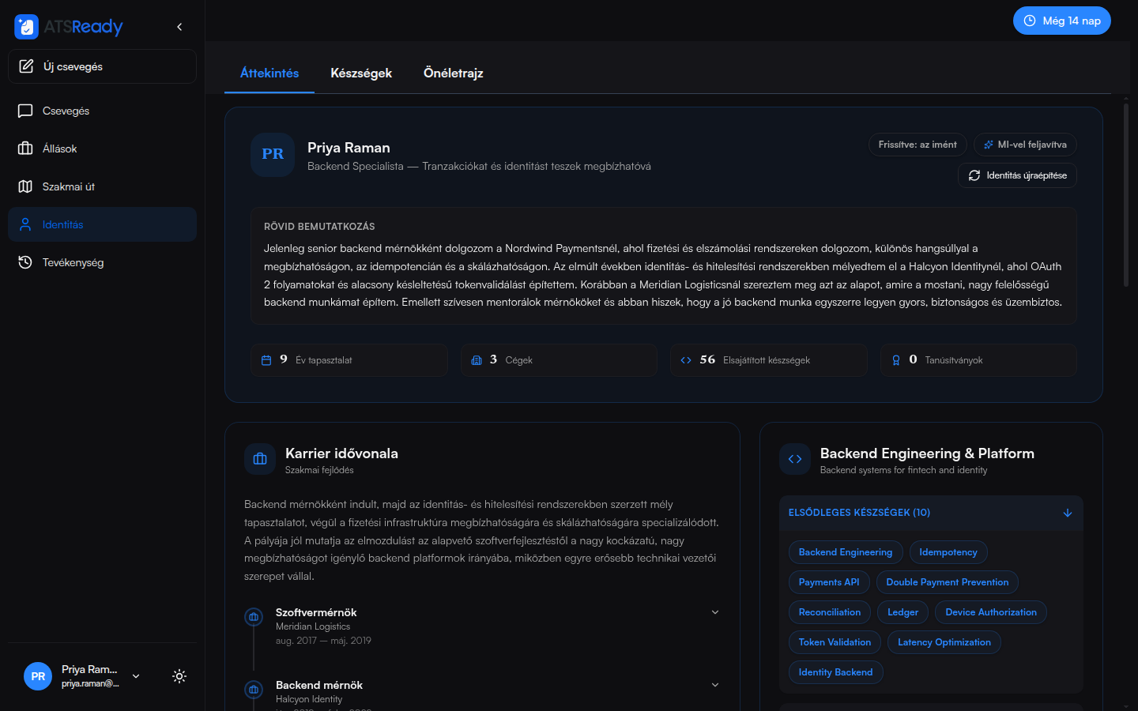Click the clock icon in Még 14 nap
The image size is (1138, 711).
click(1030, 21)
